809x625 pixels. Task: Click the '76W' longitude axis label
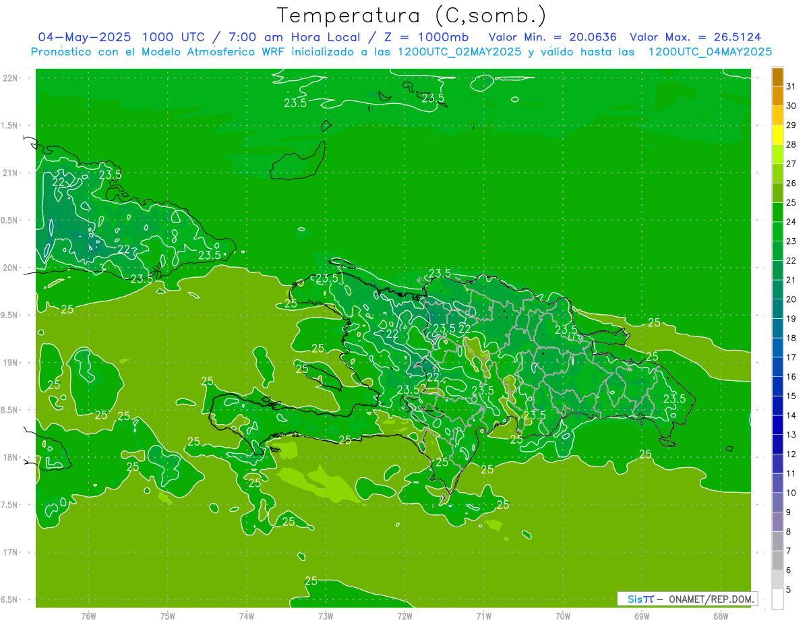click(x=88, y=616)
